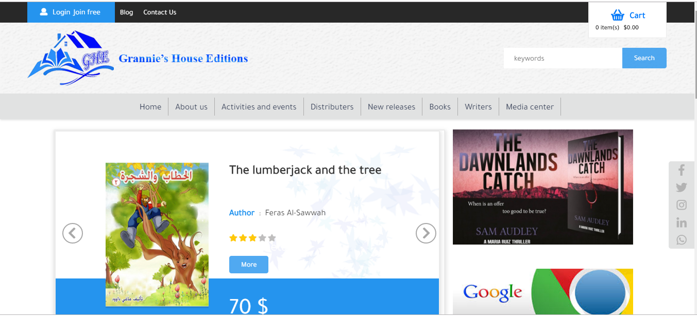This screenshot has height=317, width=697.
Task: Open the Books menu item
Action: 440,107
